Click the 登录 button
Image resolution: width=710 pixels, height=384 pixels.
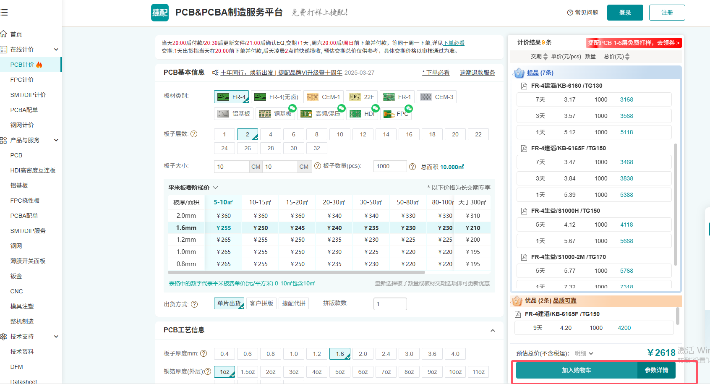[625, 13]
